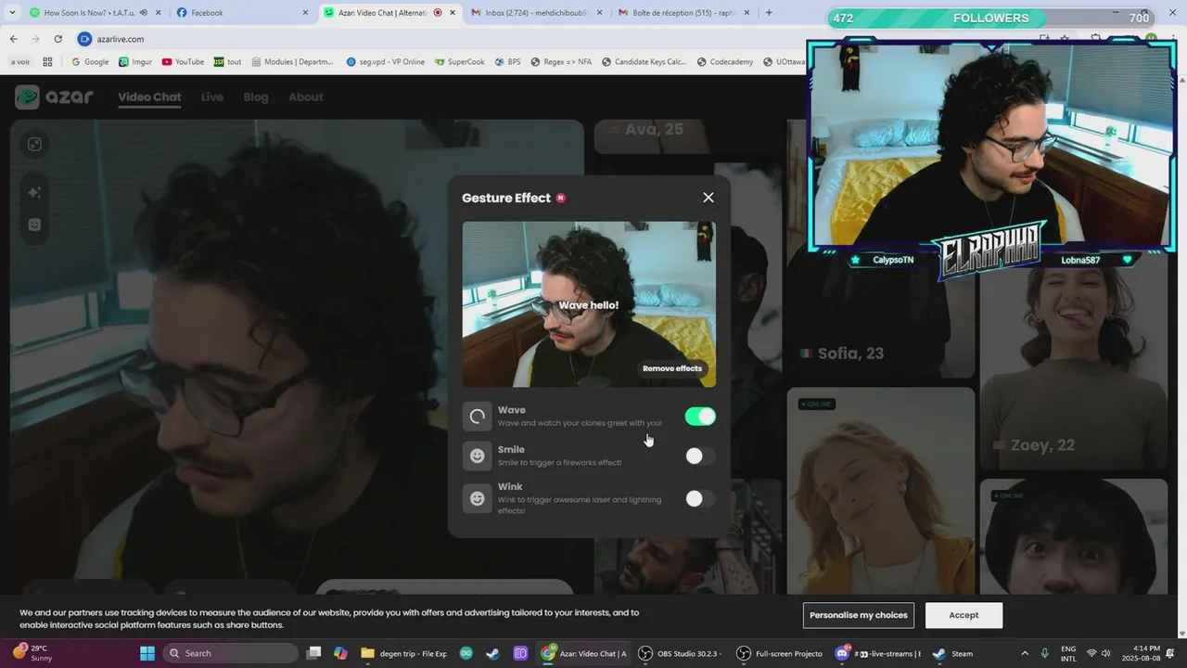Reload the page
Image resolution: width=1187 pixels, height=668 pixels.
pyautogui.click(x=57, y=39)
